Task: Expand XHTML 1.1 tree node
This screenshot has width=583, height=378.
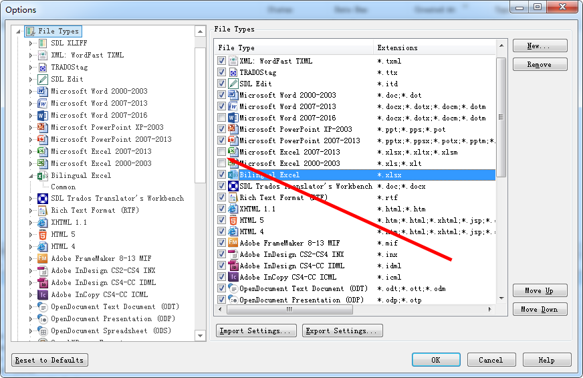Action: point(31,223)
